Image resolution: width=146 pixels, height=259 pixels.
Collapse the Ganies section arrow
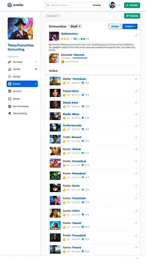[x=36, y=69]
